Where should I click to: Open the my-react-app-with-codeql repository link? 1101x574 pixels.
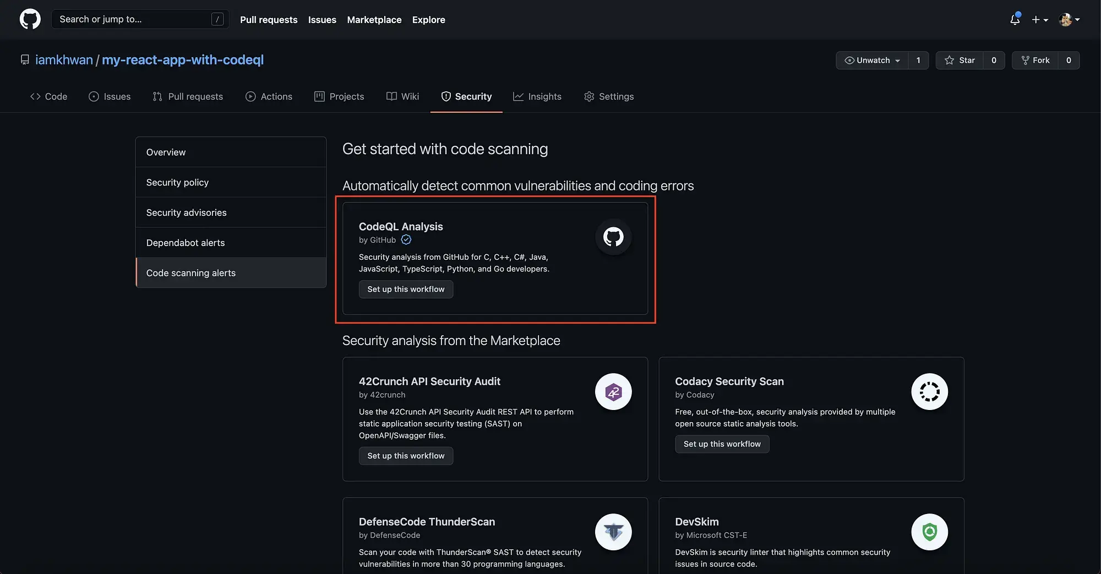(x=183, y=60)
